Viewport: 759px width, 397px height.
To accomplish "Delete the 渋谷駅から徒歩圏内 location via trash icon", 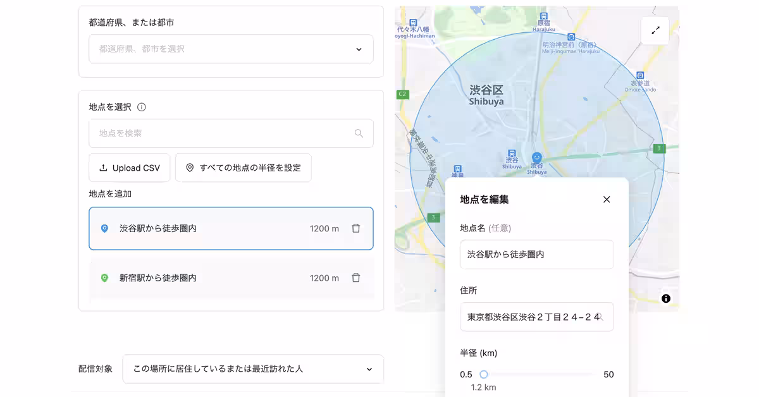I will tap(356, 228).
